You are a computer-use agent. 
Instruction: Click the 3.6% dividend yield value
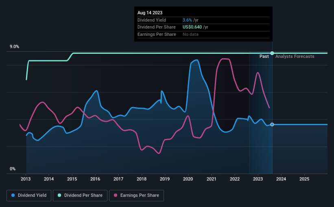click(187, 20)
